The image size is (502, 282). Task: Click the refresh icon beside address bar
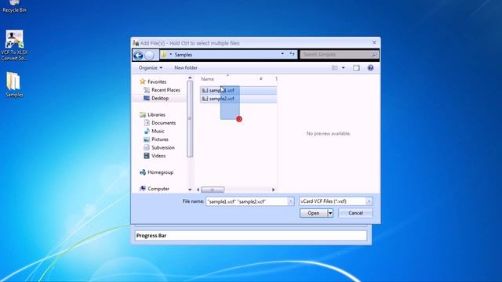coord(292,54)
